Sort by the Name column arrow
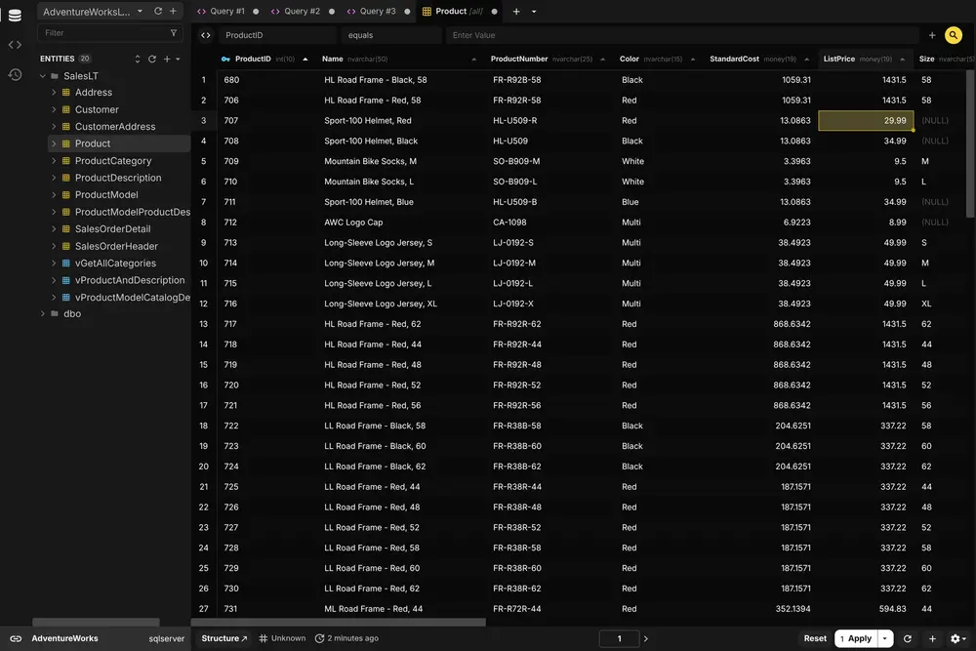The height and width of the screenshot is (651, 976). (473, 60)
